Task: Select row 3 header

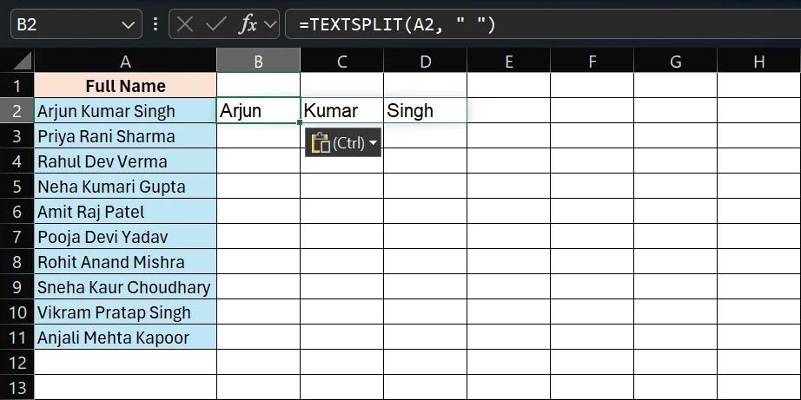Action: coord(17,135)
